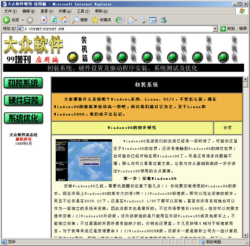The image size is (250, 246).
Task: Click the 初装系统 green sidebar button
Action: (23, 83)
